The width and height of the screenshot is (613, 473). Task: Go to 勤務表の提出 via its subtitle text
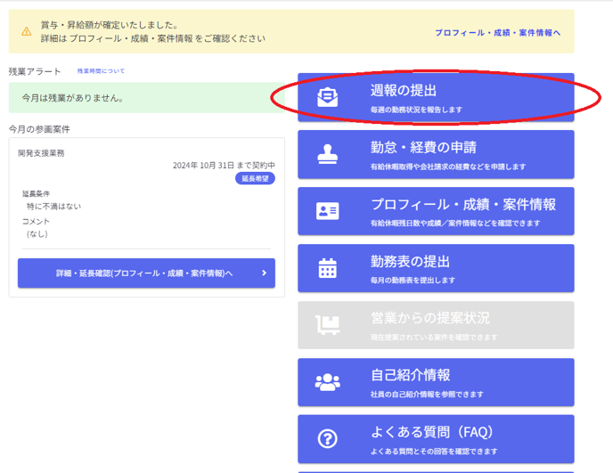pos(413,281)
